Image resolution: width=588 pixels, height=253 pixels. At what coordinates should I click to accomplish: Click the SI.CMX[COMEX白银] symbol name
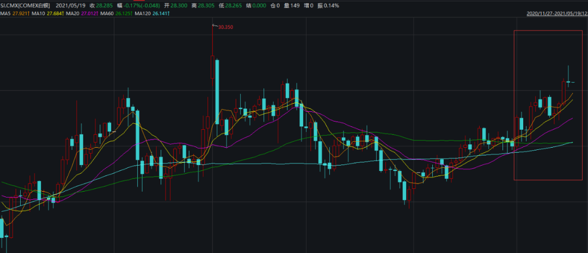point(25,5)
